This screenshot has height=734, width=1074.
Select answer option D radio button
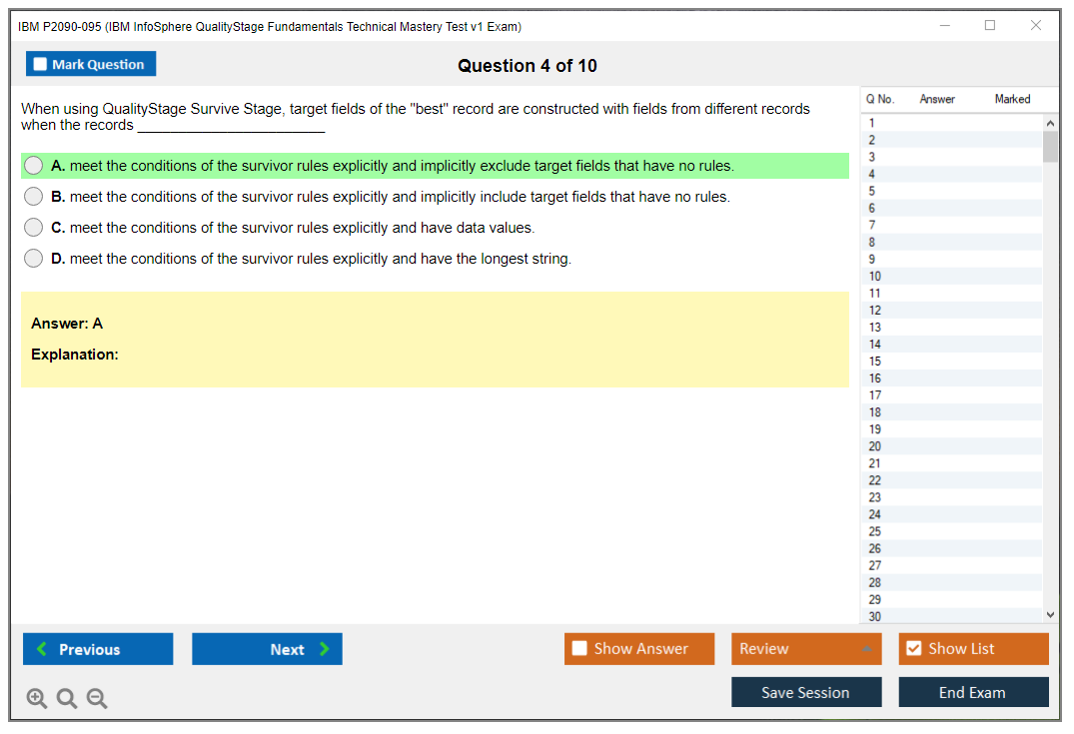[34, 259]
